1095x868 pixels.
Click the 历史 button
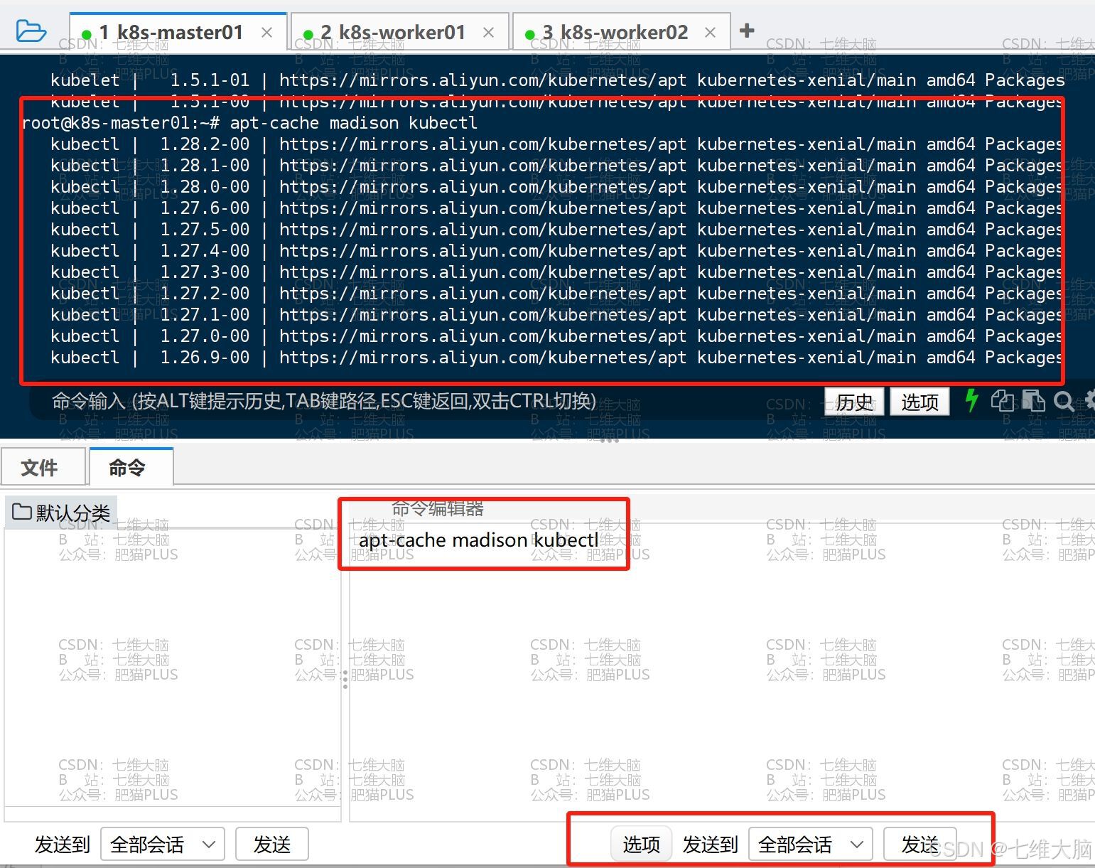[854, 402]
